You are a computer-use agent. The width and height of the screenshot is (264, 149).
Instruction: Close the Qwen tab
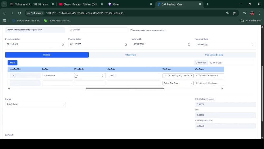point(151,4)
